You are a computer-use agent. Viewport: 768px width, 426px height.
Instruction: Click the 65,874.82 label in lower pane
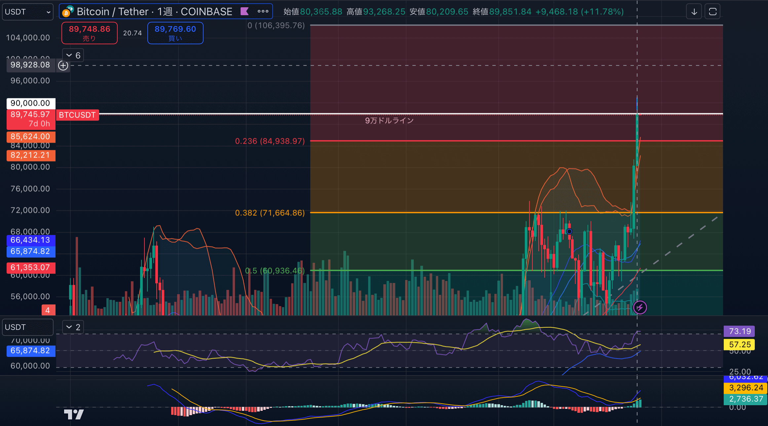click(x=31, y=351)
